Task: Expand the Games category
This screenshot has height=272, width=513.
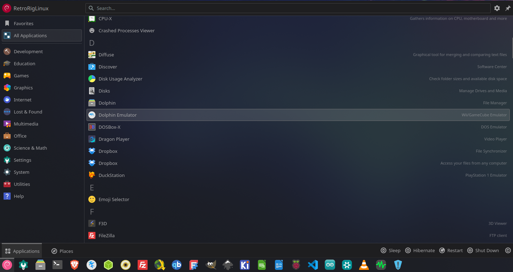Action: (x=21, y=76)
